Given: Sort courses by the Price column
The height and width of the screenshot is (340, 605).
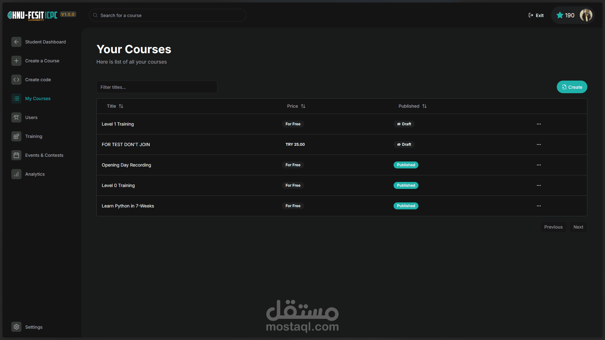Looking at the screenshot, I should [x=296, y=106].
